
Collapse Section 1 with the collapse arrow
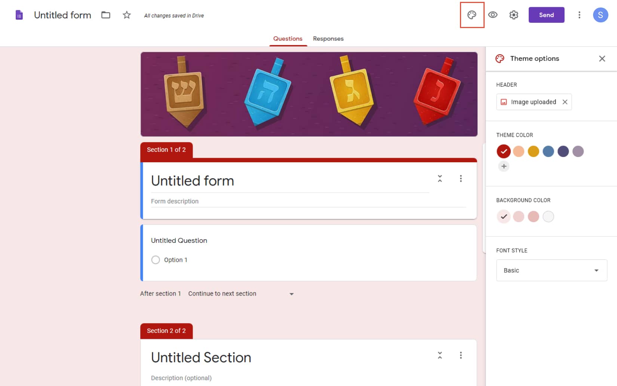(440, 179)
